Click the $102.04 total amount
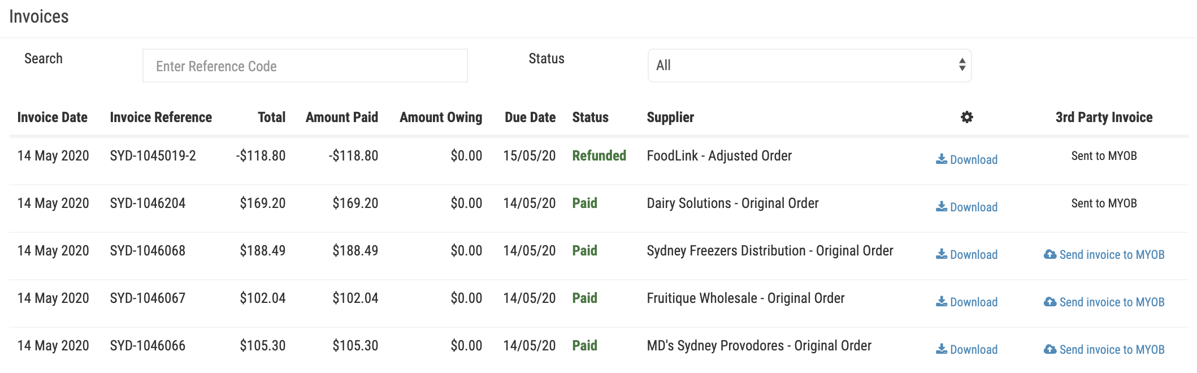This screenshot has height=373, width=1197. 263,298
